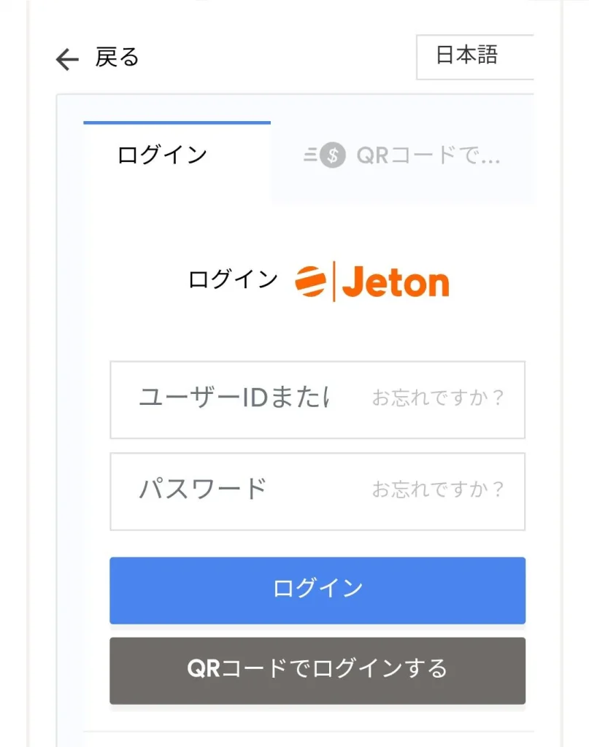Open the 日本語 language dropdown
This screenshot has height=747, width=589.
tap(474, 56)
